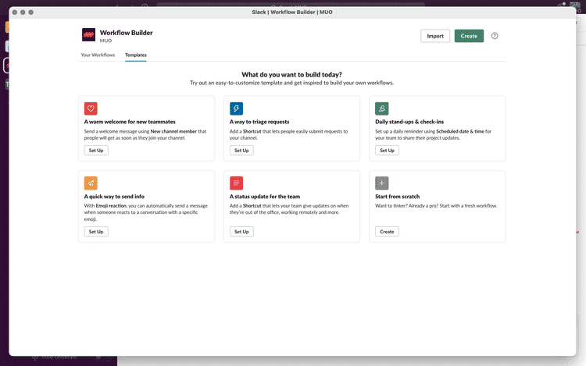This screenshot has width=586, height=366.
Task: Click the 'A way to triage requests' title
Action: 259,122
